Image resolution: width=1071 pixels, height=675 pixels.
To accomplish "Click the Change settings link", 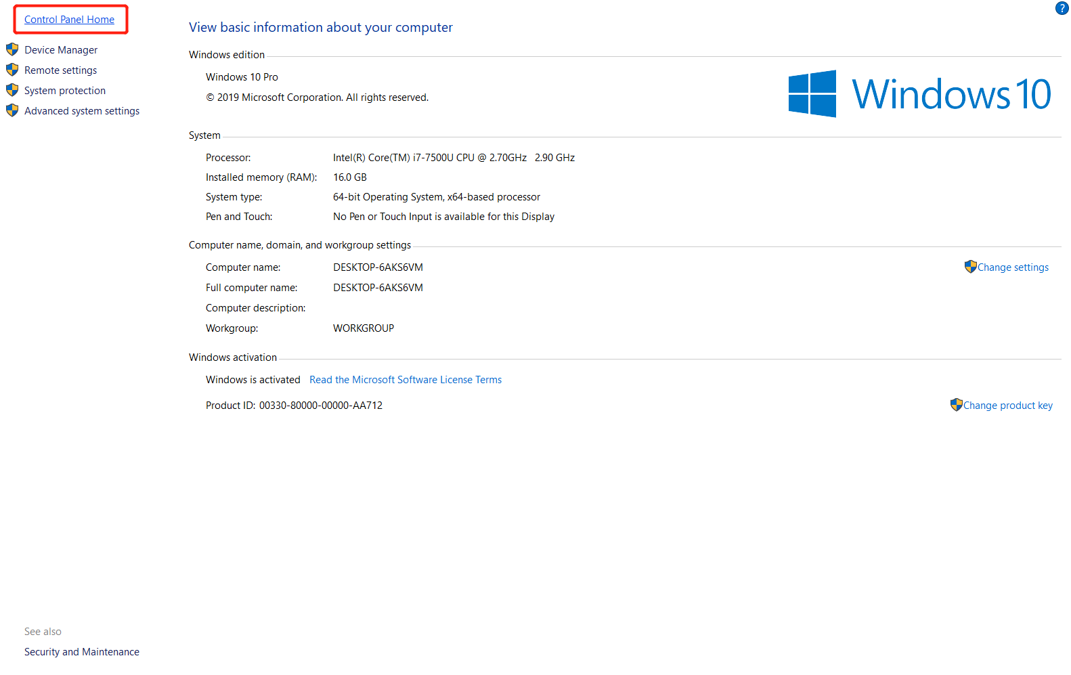I will tap(1013, 267).
